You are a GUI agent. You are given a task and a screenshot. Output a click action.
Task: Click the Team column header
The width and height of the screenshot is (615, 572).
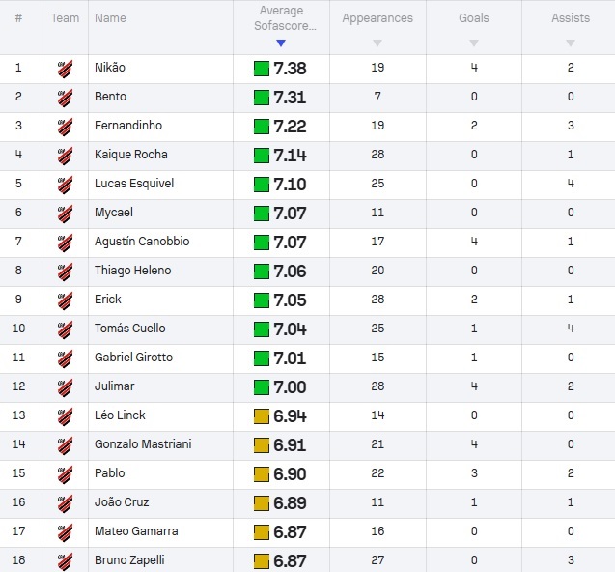point(65,18)
